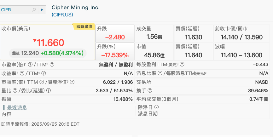Viewport: 273px width, 137px height.
Task: Click help icon after 市盈率 /TTM
Action: (52, 65)
